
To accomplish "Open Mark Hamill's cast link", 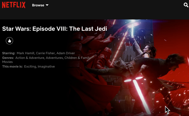I will pyautogui.click(x=25, y=53).
